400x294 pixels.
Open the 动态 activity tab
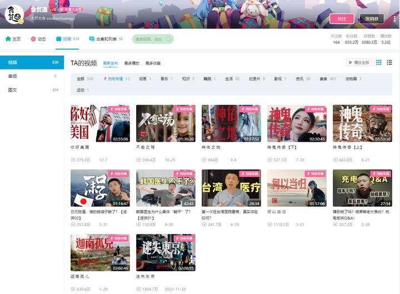tap(38, 39)
